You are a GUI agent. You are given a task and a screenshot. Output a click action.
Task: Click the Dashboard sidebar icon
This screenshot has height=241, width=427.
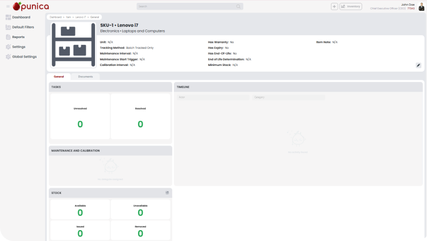(8, 17)
